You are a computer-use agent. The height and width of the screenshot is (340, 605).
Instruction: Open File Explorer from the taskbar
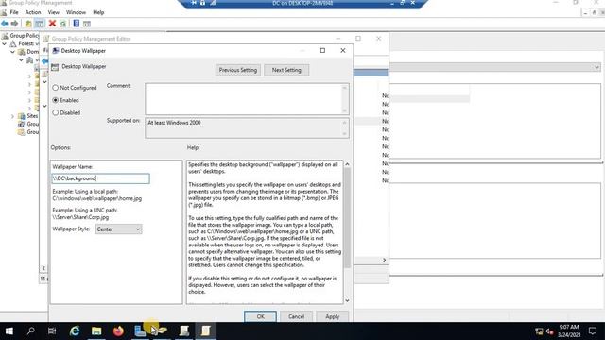(96, 331)
